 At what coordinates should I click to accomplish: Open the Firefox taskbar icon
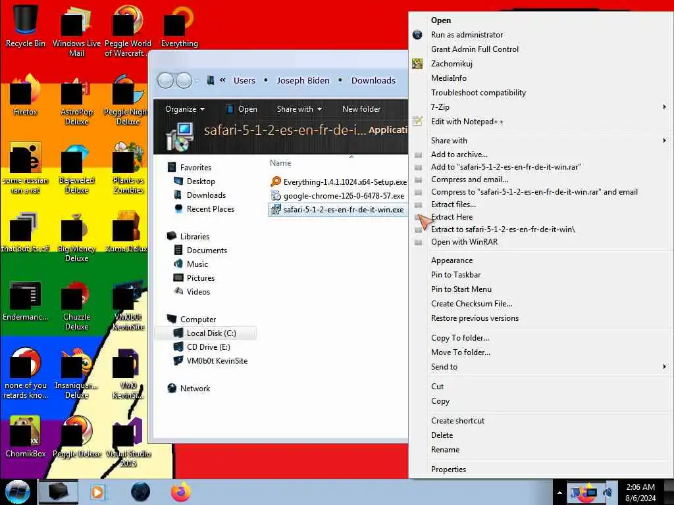(x=181, y=492)
